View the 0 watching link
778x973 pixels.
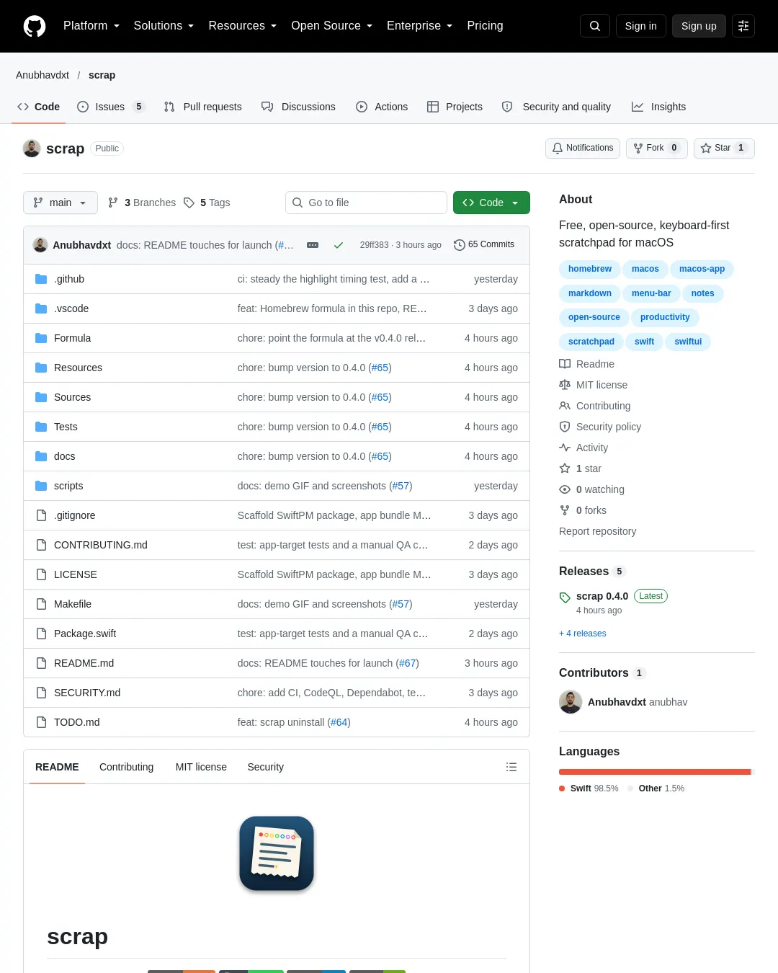[x=592, y=489]
